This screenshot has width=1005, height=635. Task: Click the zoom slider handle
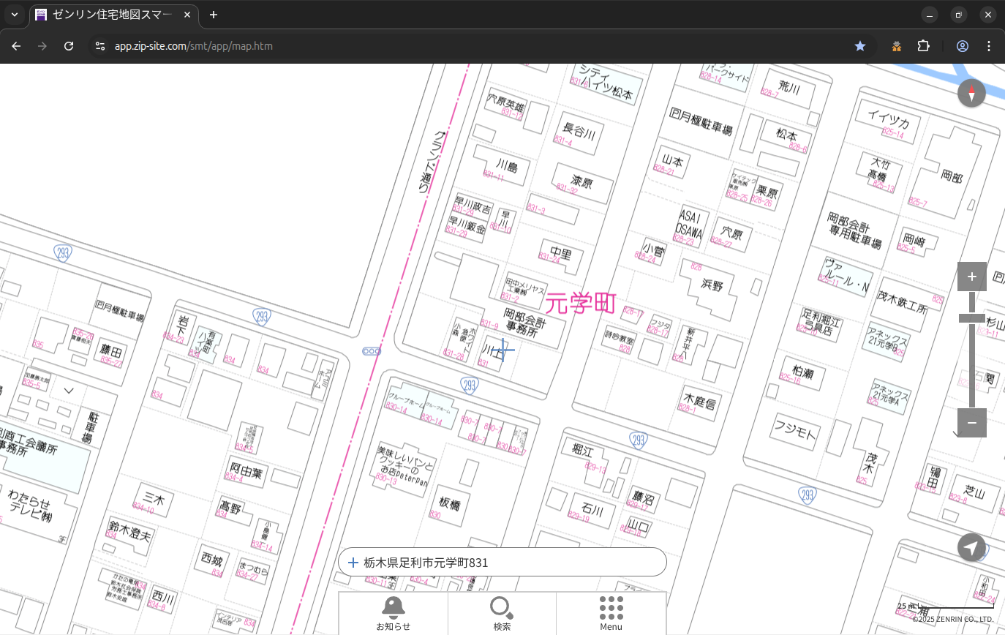click(971, 317)
